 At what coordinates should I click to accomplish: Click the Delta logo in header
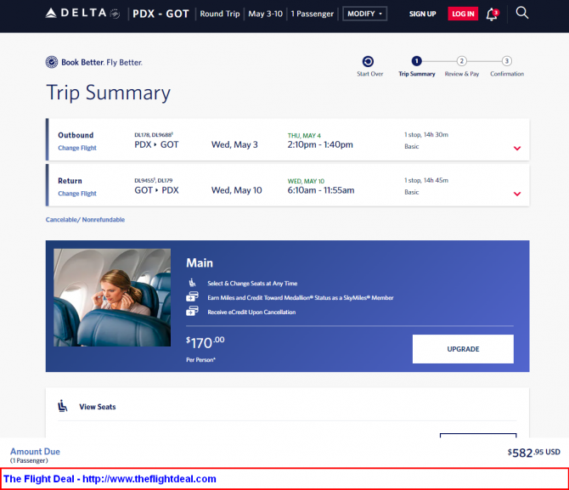coord(82,14)
